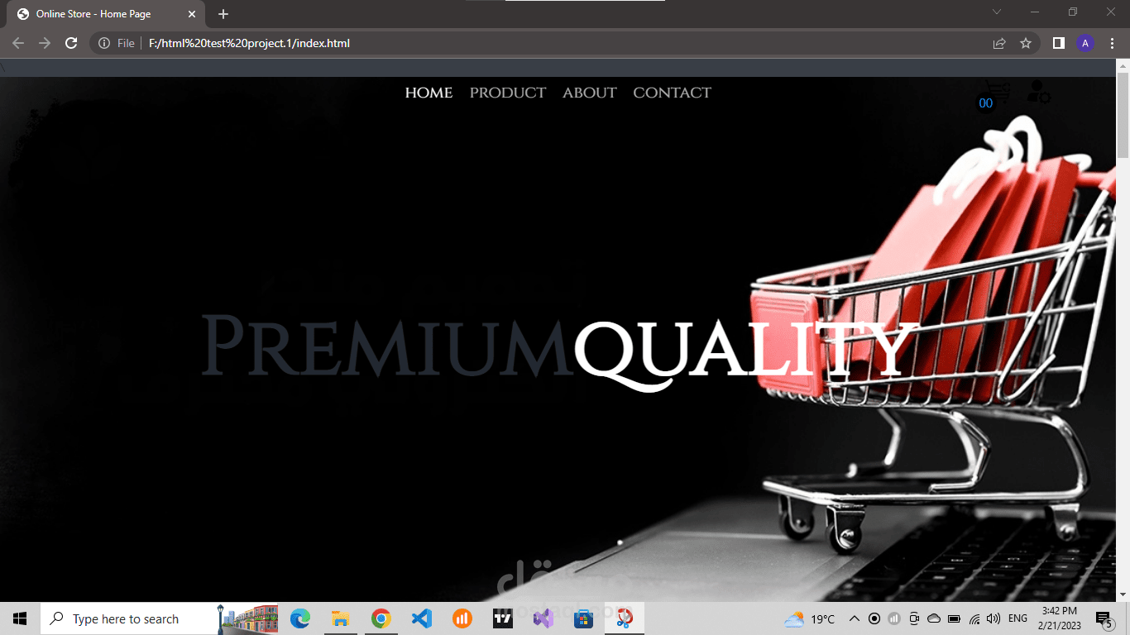Image resolution: width=1130 pixels, height=635 pixels.
Task: Show hidden system tray icons
Action: click(x=855, y=618)
